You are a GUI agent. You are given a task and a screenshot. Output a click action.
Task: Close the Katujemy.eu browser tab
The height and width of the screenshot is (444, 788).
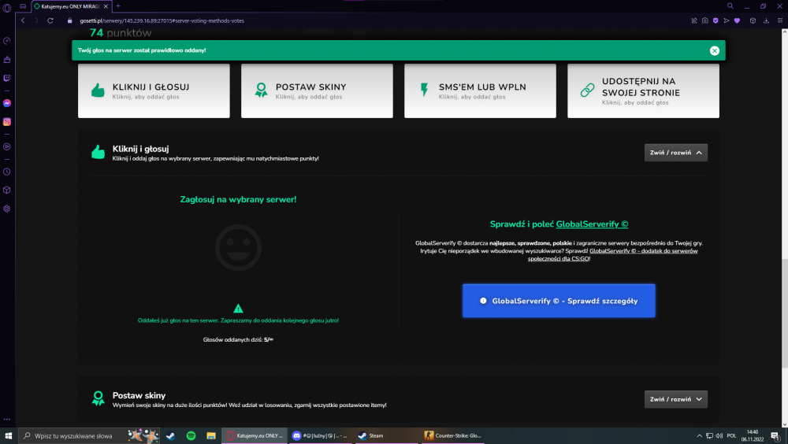pyautogui.click(x=106, y=6)
